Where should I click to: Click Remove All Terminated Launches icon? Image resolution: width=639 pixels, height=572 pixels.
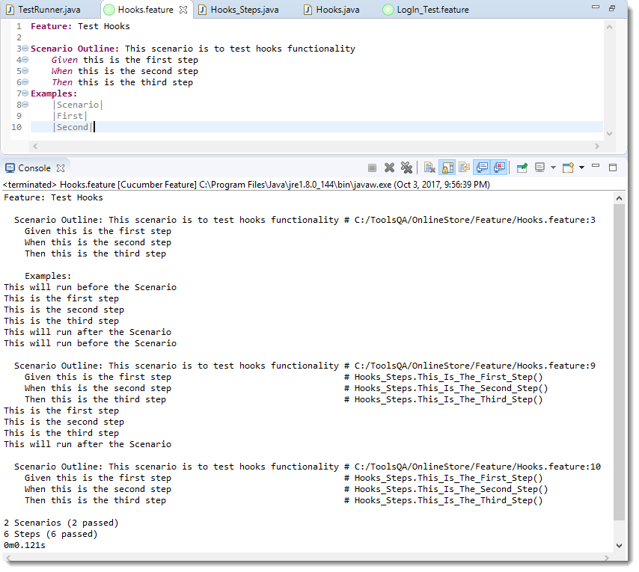click(406, 167)
